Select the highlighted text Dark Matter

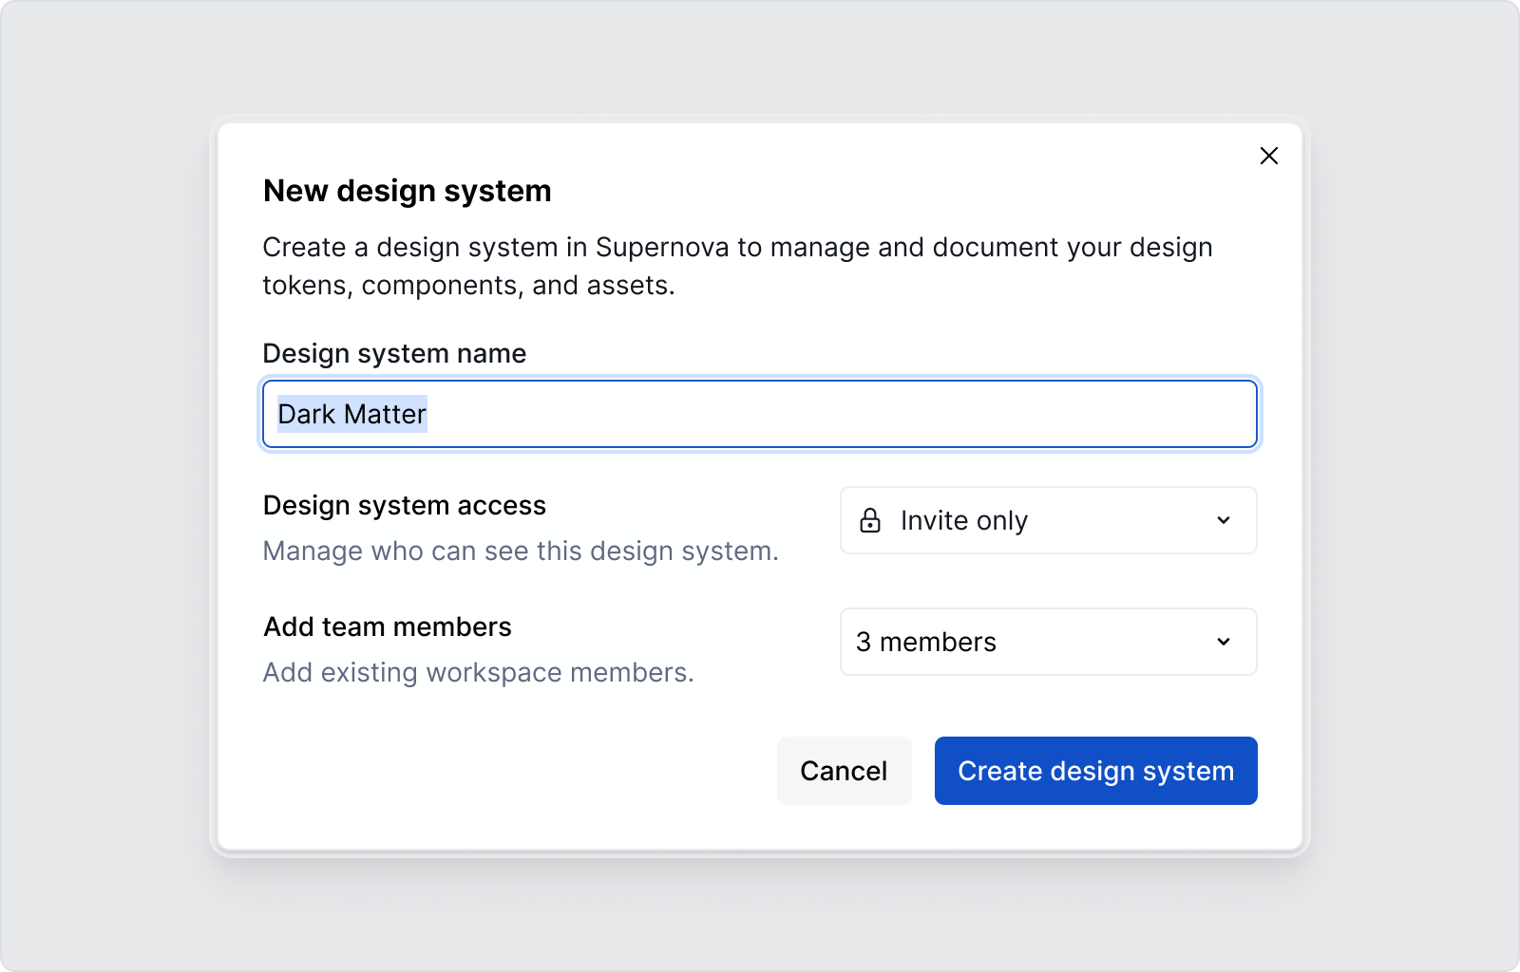351,414
